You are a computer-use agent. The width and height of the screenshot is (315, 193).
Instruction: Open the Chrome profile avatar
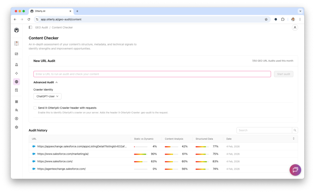click(293, 19)
